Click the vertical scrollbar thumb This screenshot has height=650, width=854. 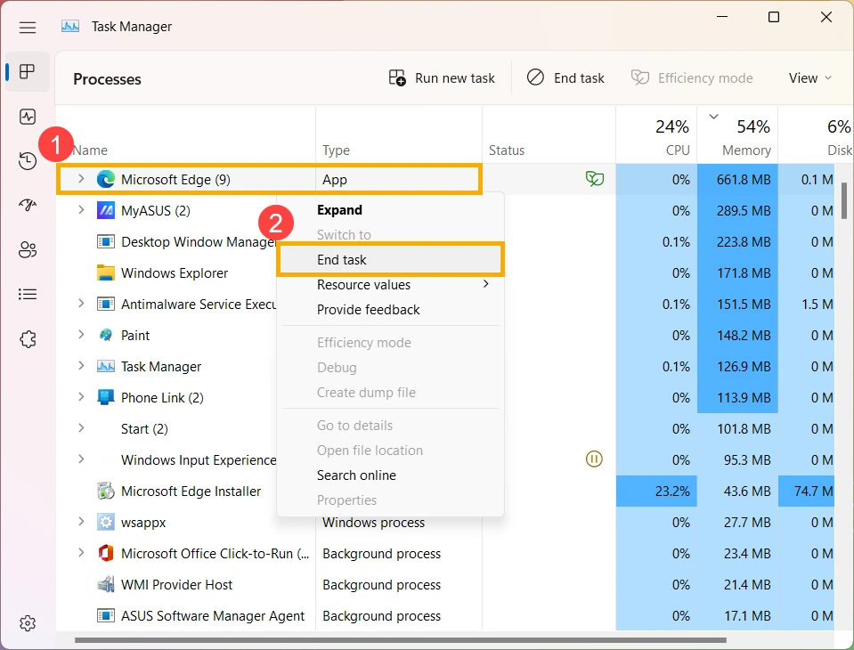844,200
